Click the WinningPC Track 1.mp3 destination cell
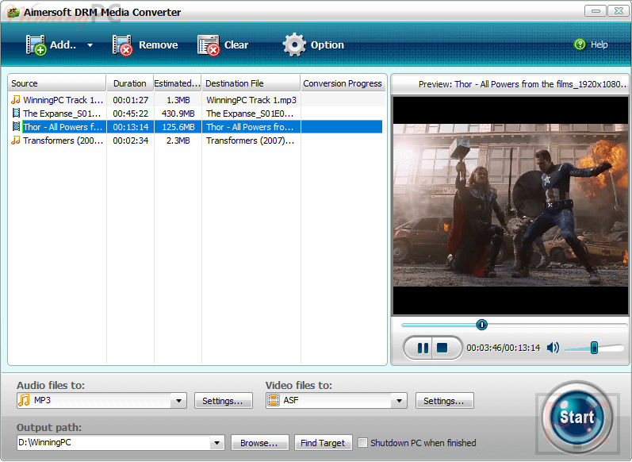The image size is (632, 462). [x=251, y=100]
